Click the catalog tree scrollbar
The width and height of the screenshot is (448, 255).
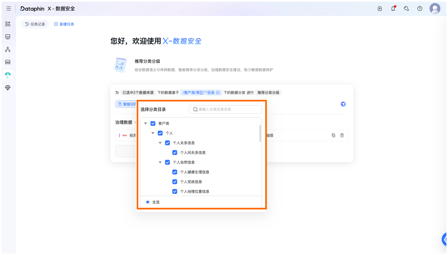click(x=260, y=133)
